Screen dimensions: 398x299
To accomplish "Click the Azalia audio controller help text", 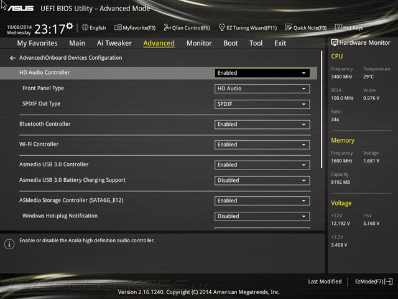I will click(87, 240).
